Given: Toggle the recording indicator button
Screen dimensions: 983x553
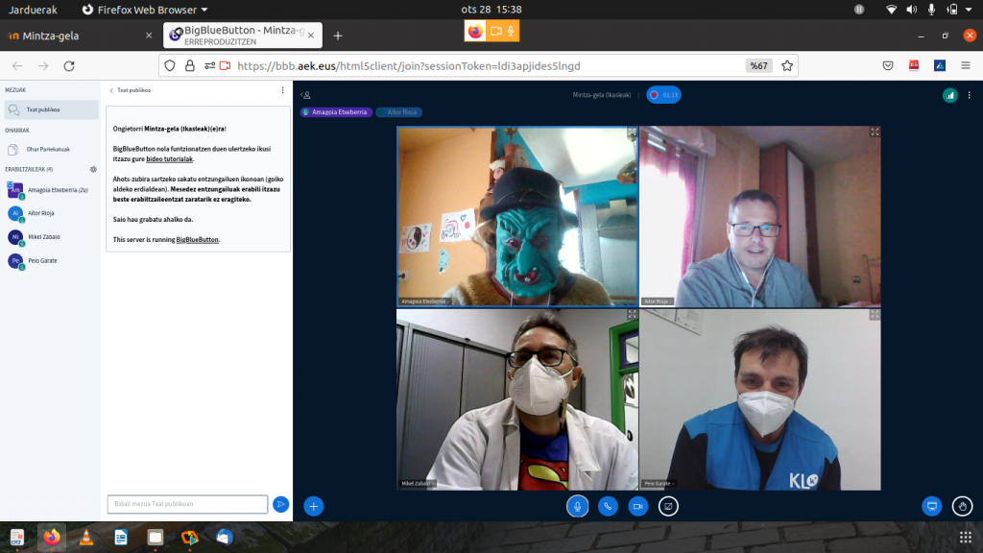Looking at the screenshot, I should (x=663, y=95).
